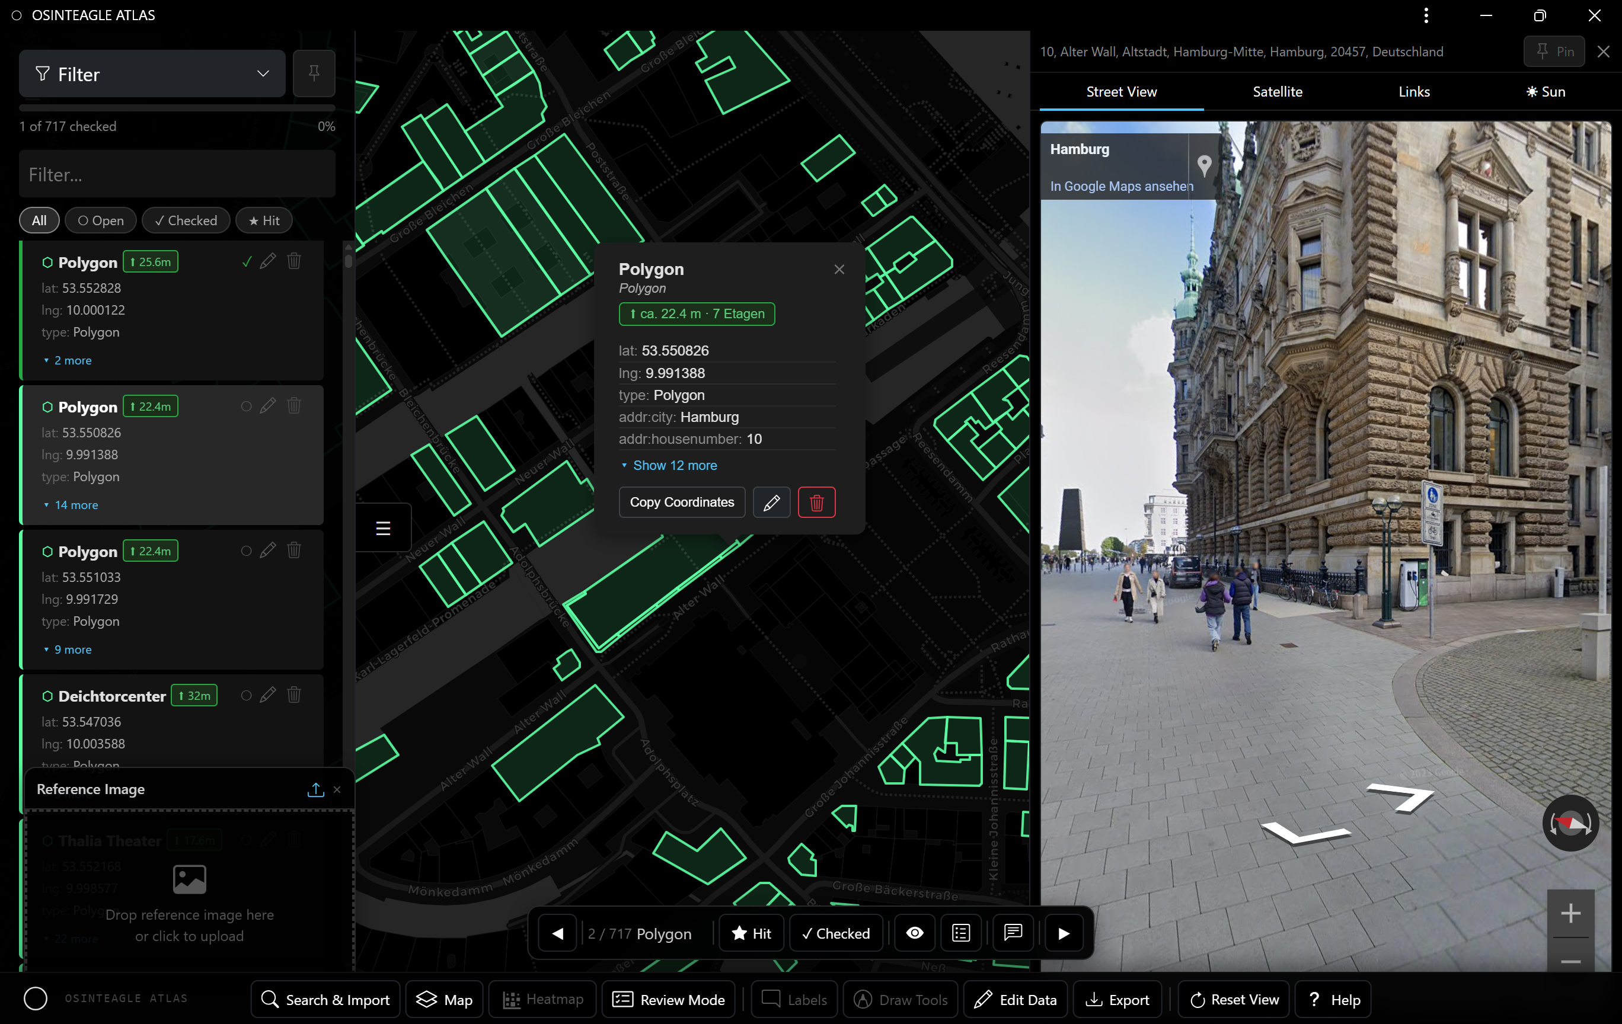Move forward along Street View right arrow
Screen dimensions: 1622x1024
(x=1401, y=798)
